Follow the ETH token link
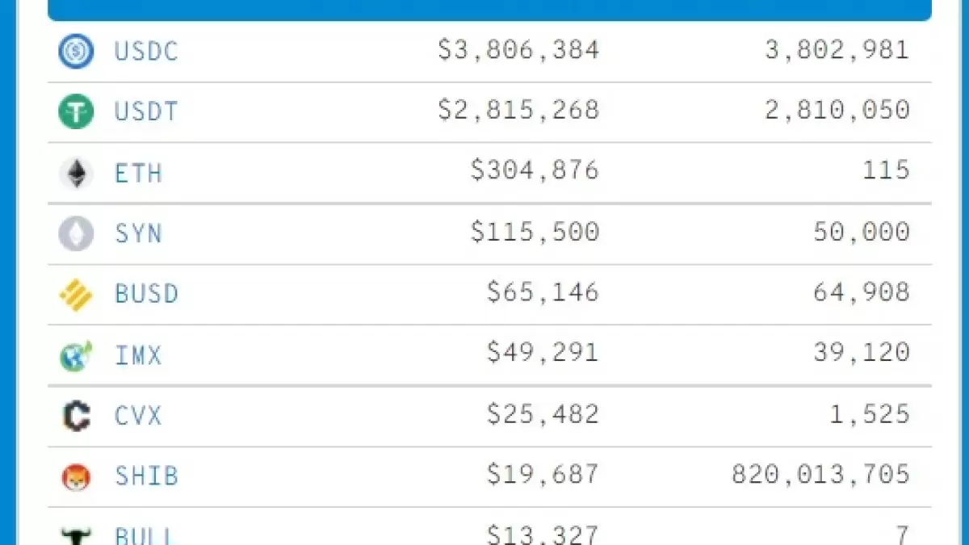Image resolution: width=969 pixels, height=545 pixels. pos(138,173)
